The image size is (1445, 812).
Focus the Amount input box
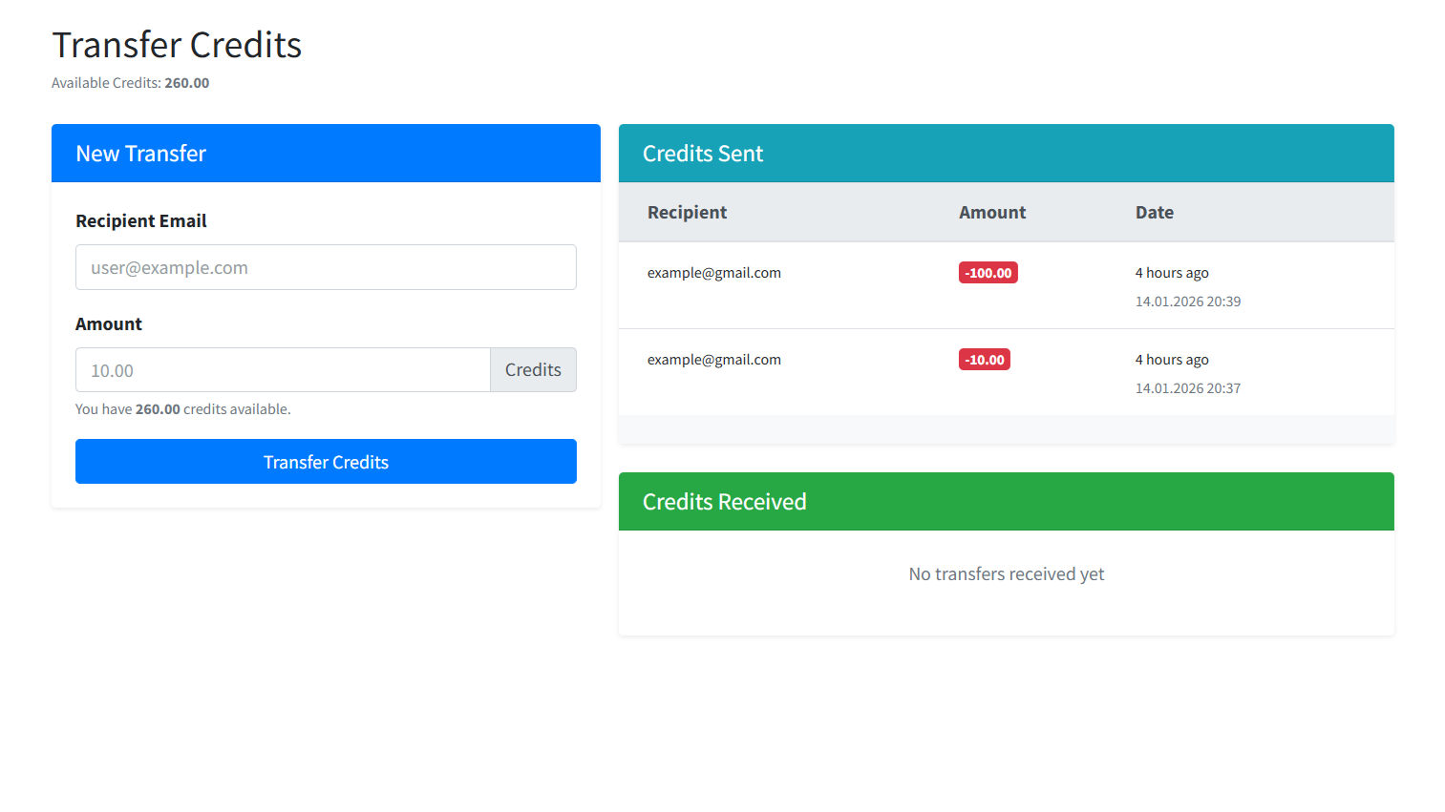point(283,370)
